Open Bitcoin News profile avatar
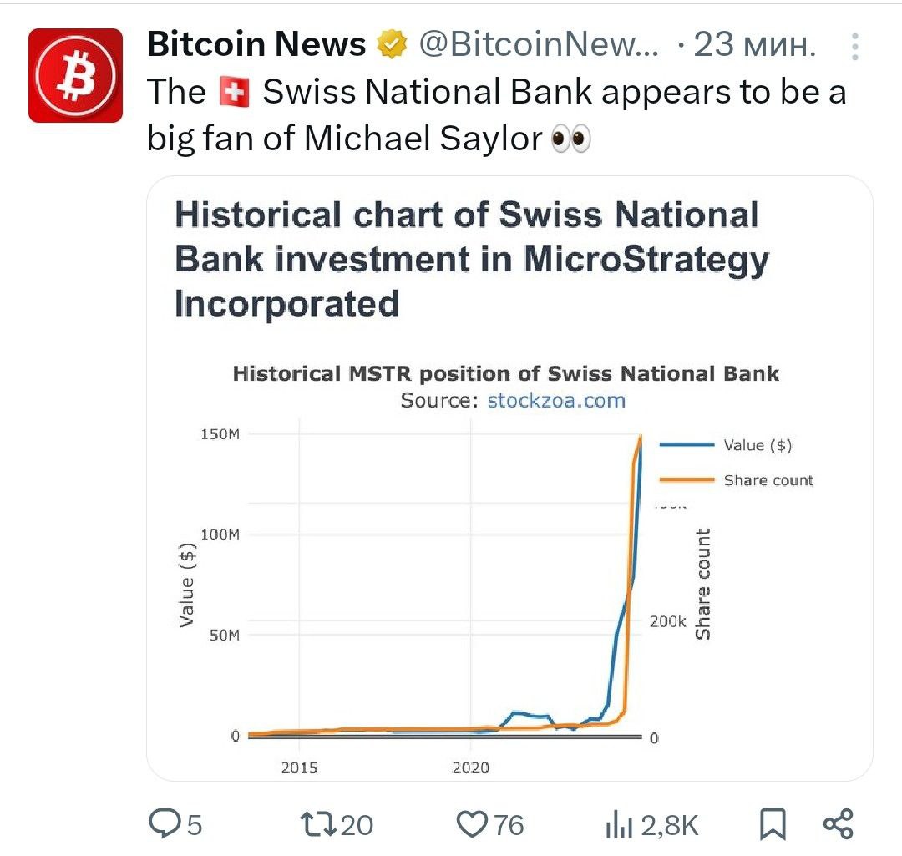The image size is (902, 856). [x=75, y=75]
